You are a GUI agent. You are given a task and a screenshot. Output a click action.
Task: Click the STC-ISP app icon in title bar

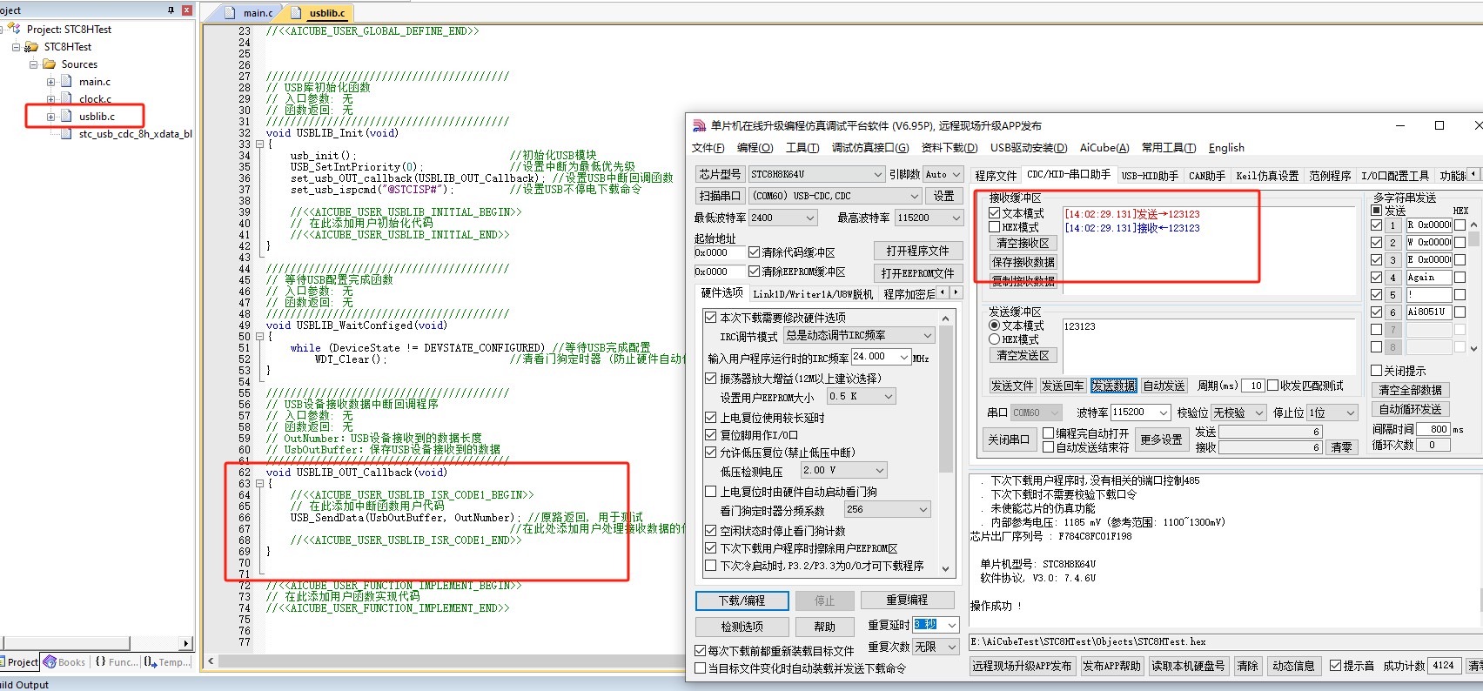(699, 126)
